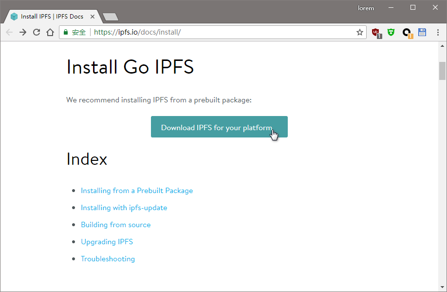This screenshot has width=447, height=292.
Task: Click the scrollbar up arrow
Action: pos(442,46)
